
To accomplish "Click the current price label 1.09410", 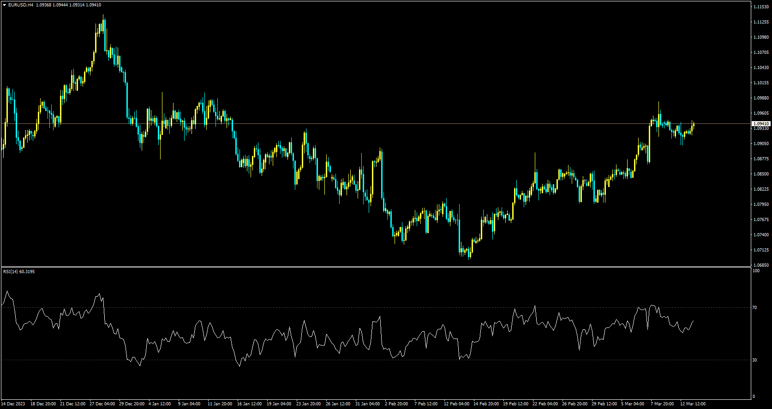I will pos(761,123).
